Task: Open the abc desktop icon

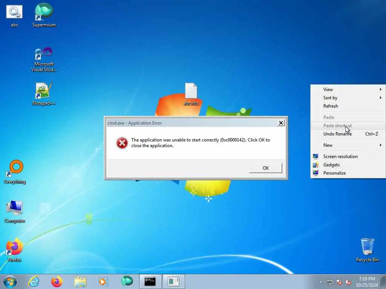Action: point(14,15)
